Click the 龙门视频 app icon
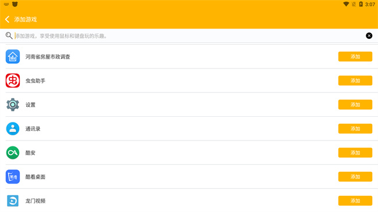This screenshot has height=212, width=378. [x=13, y=201]
